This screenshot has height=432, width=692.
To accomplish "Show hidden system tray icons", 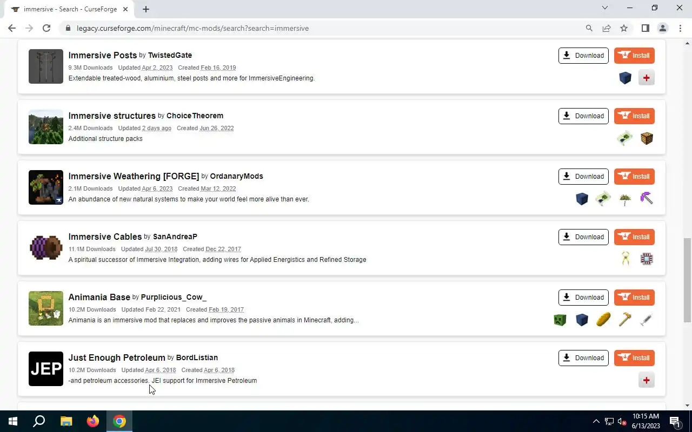I will coord(596,421).
